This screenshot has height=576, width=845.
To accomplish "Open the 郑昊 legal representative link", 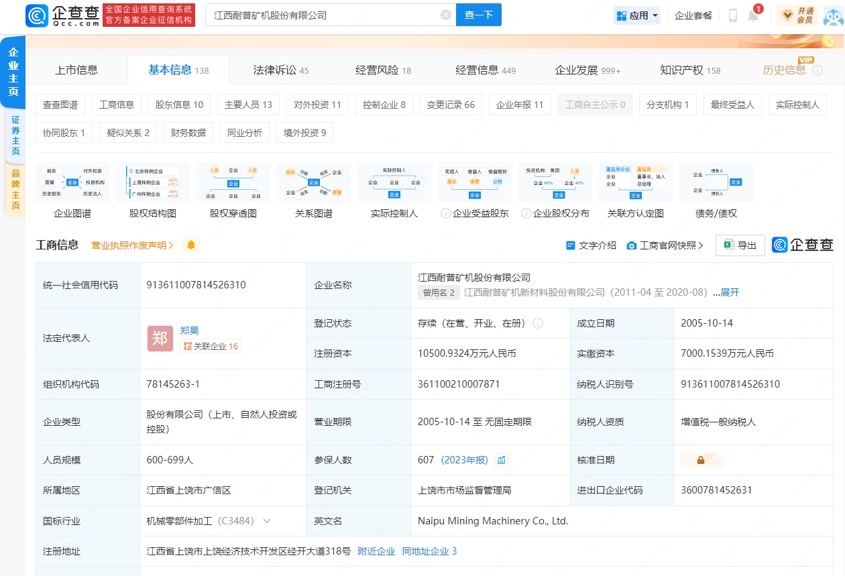I will (x=190, y=331).
